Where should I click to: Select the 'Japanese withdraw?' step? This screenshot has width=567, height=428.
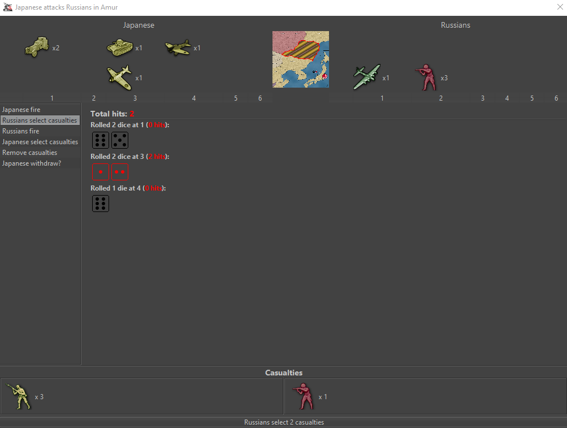pyautogui.click(x=32, y=163)
